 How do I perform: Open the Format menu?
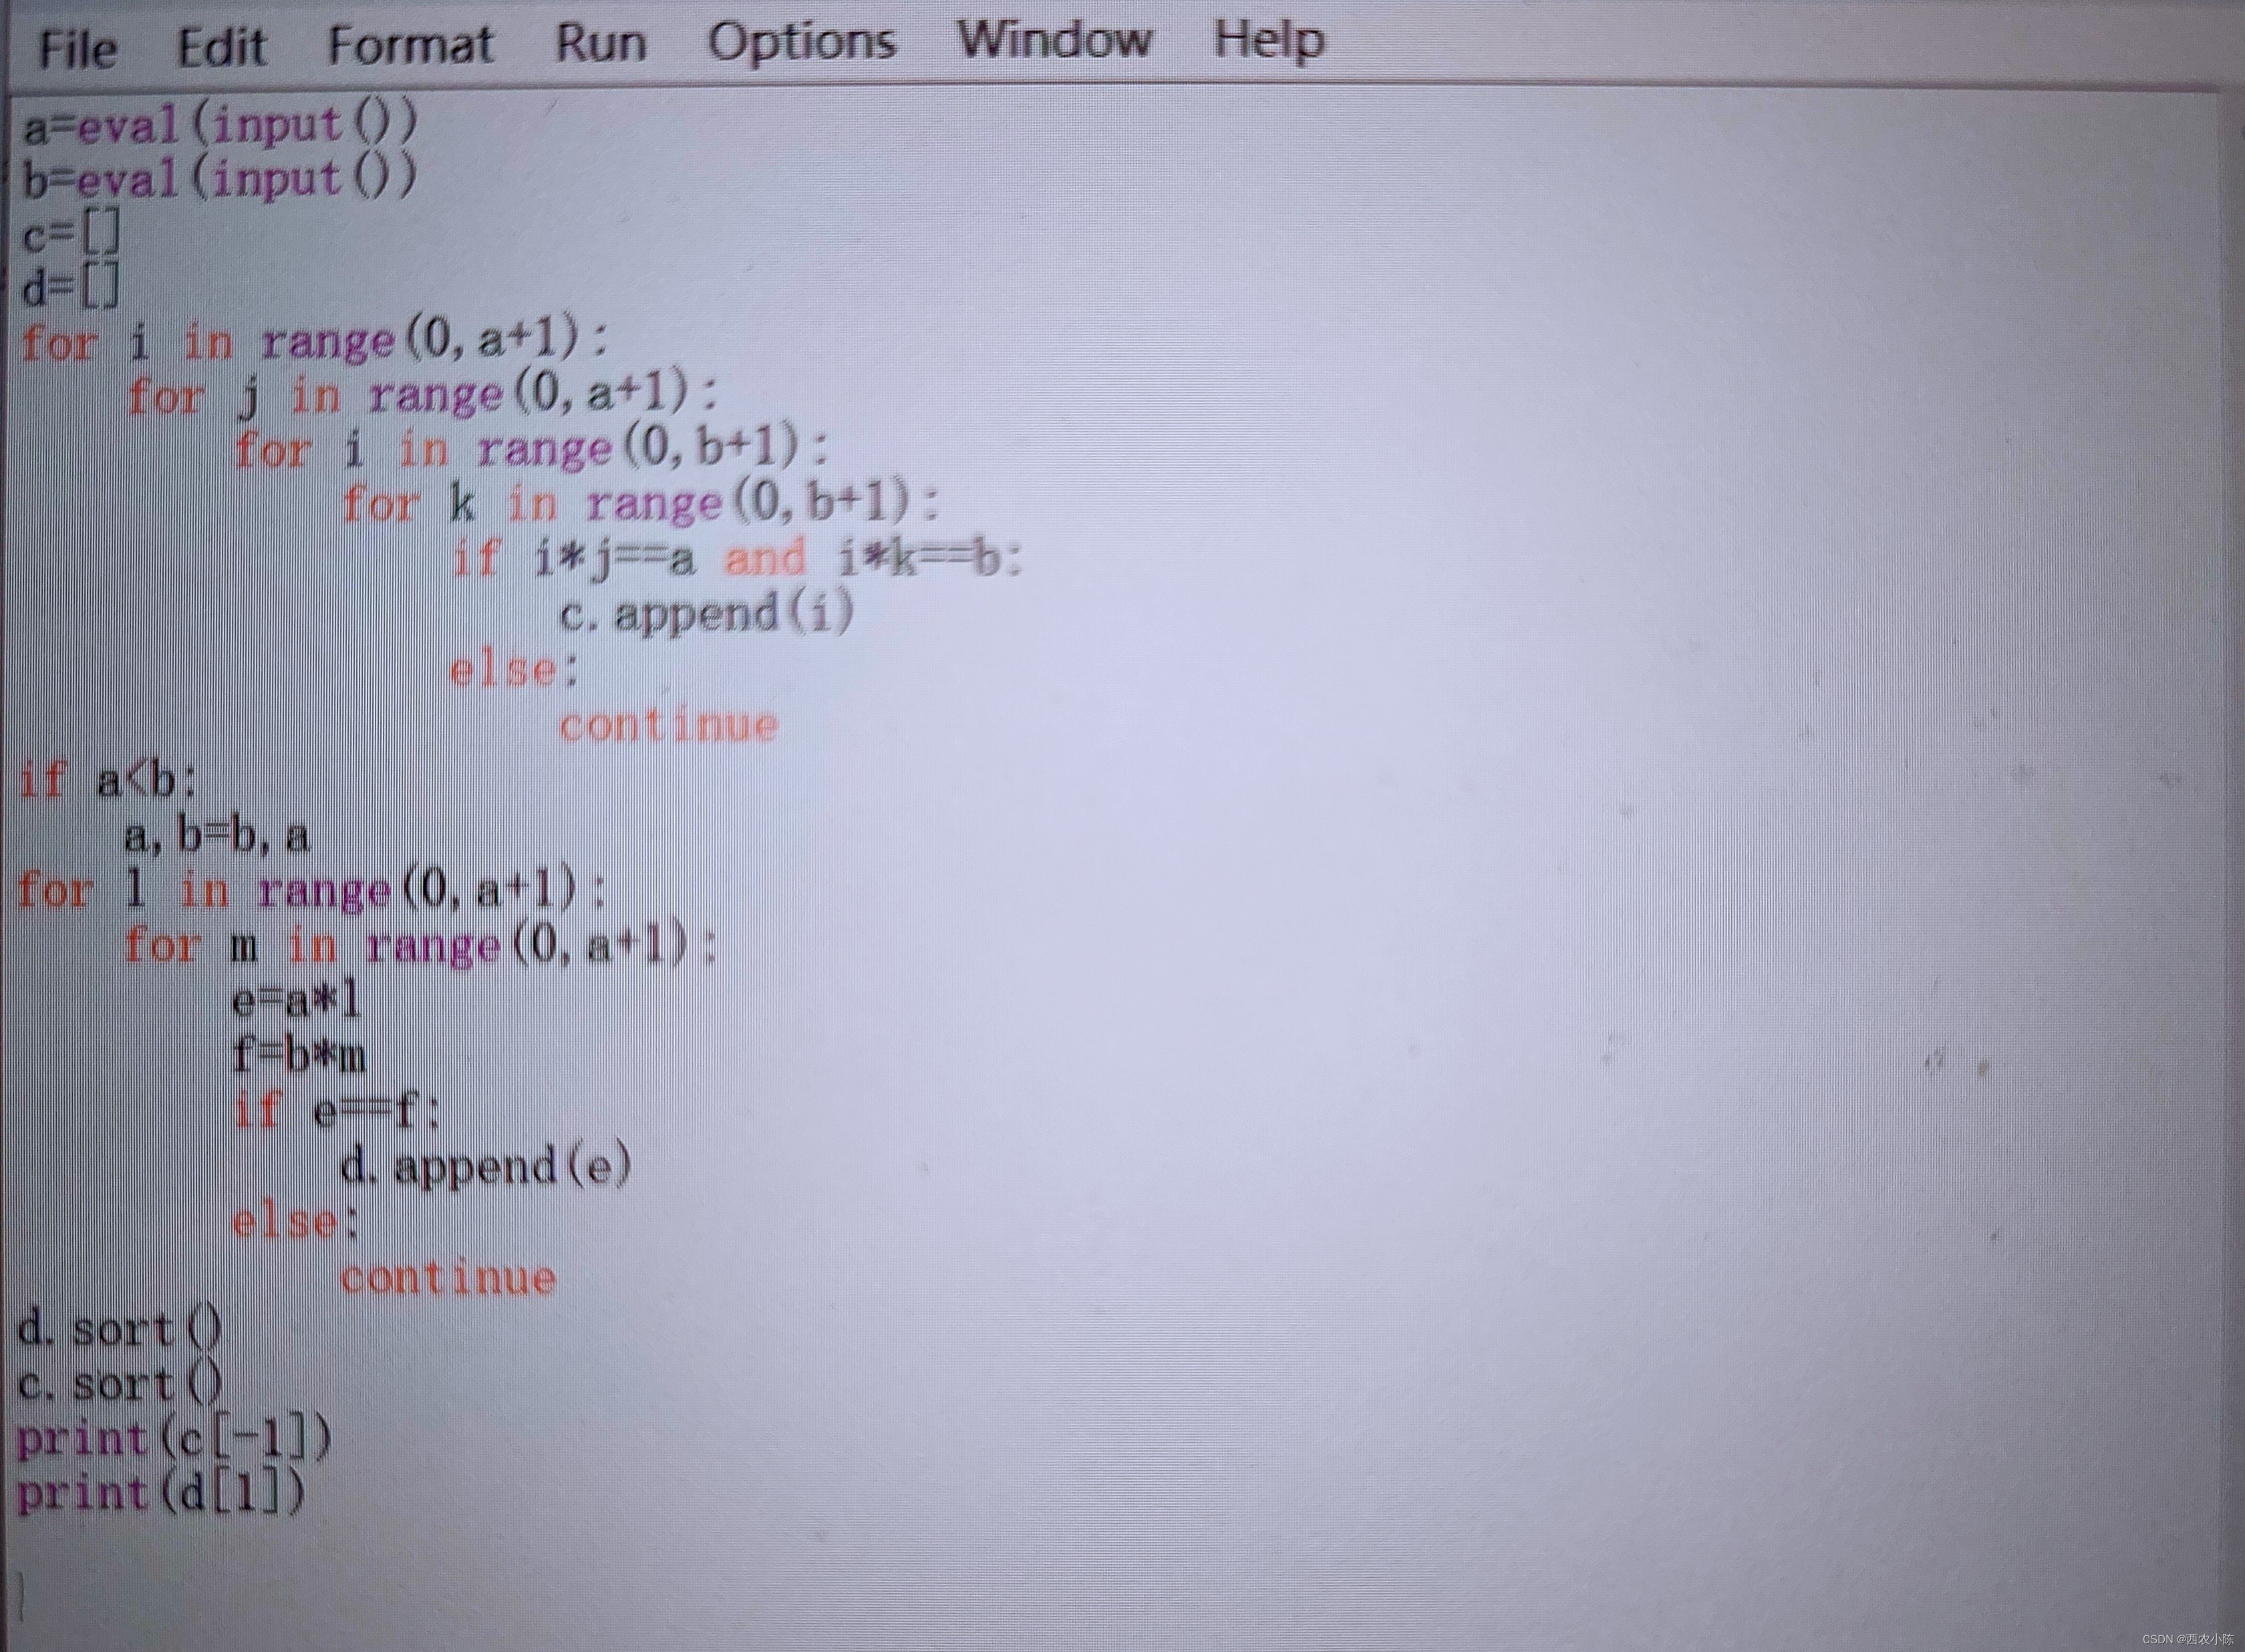411,46
